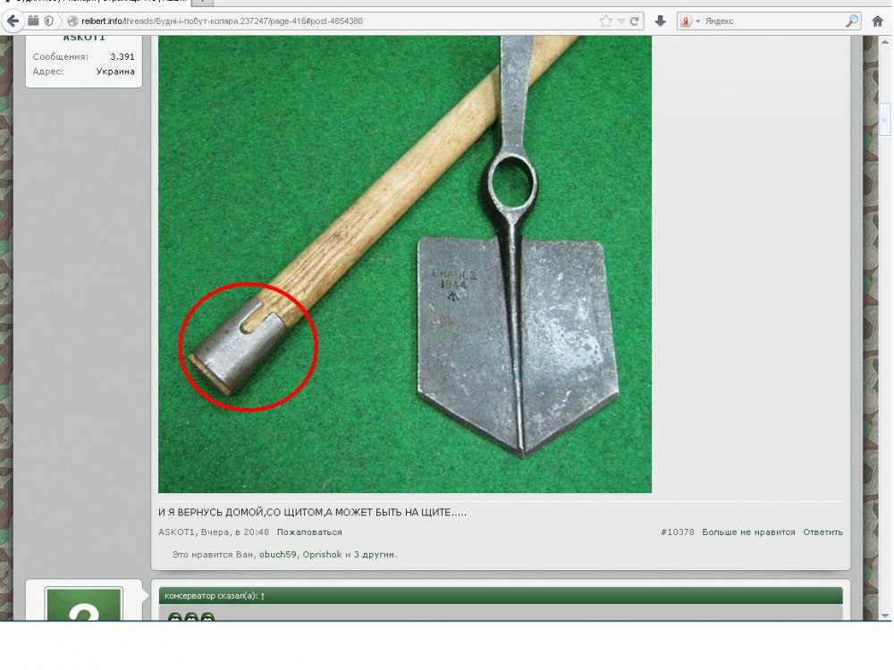Open obuch59's user profile link

point(277,555)
